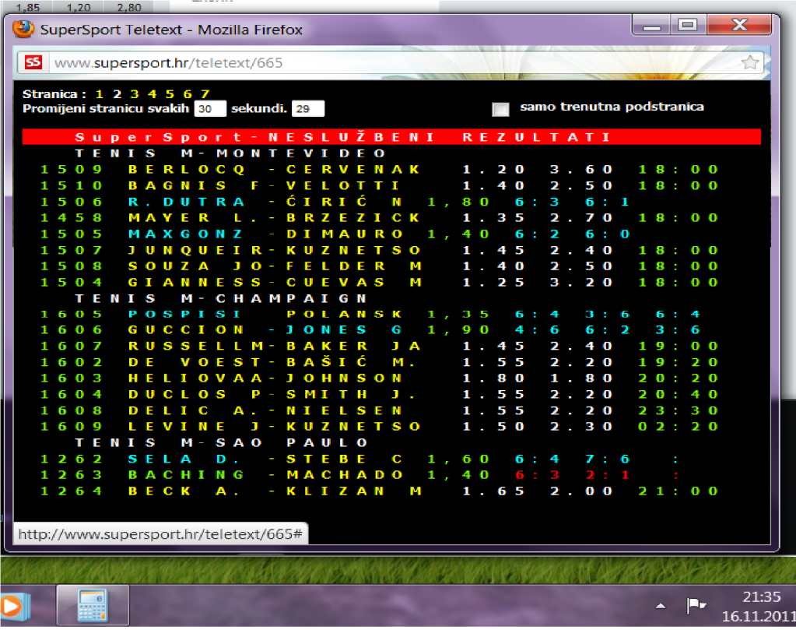Switch to teletext subpage 4
The image size is (796, 630).
click(x=152, y=94)
